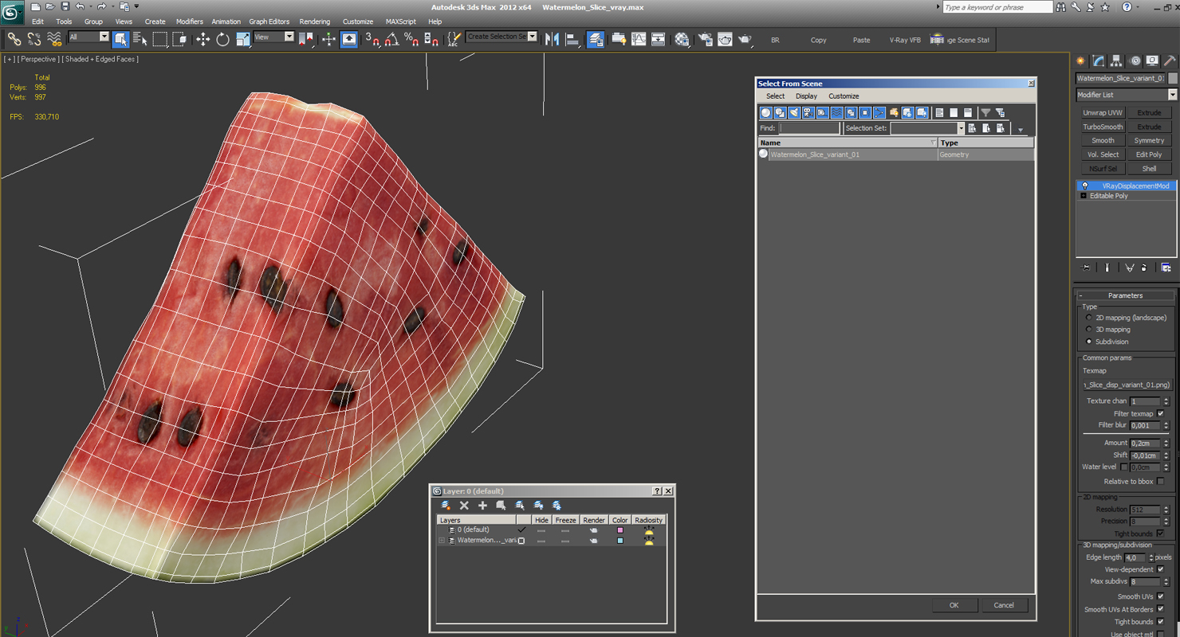Click Cancel in Select From Scene
This screenshot has height=637, width=1180.
coord(1004,605)
